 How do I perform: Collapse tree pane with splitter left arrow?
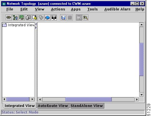coord(36,24)
